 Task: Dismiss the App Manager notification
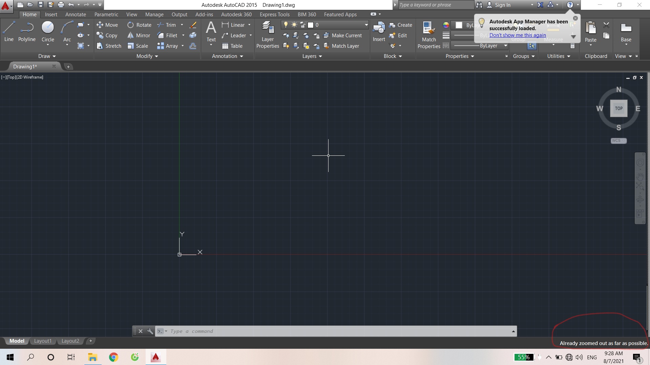point(575,18)
